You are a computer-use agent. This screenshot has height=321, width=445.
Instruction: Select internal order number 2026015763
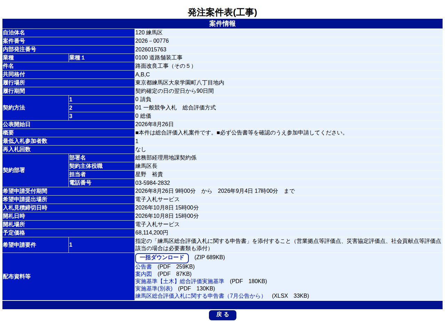click(x=151, y=49)
